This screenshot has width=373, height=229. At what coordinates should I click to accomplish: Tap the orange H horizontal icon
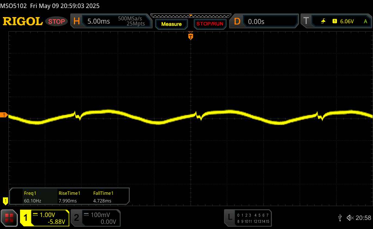coord(76,21)
